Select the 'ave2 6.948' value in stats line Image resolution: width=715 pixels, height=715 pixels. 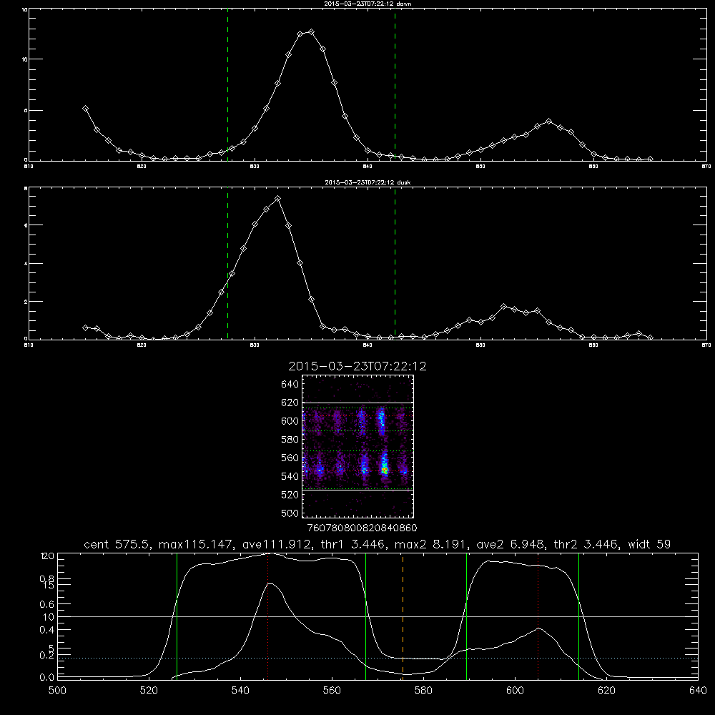click(x=510, y=544)
